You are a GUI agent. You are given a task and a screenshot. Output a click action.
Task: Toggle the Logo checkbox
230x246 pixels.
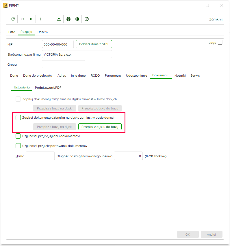coord(220,43)
